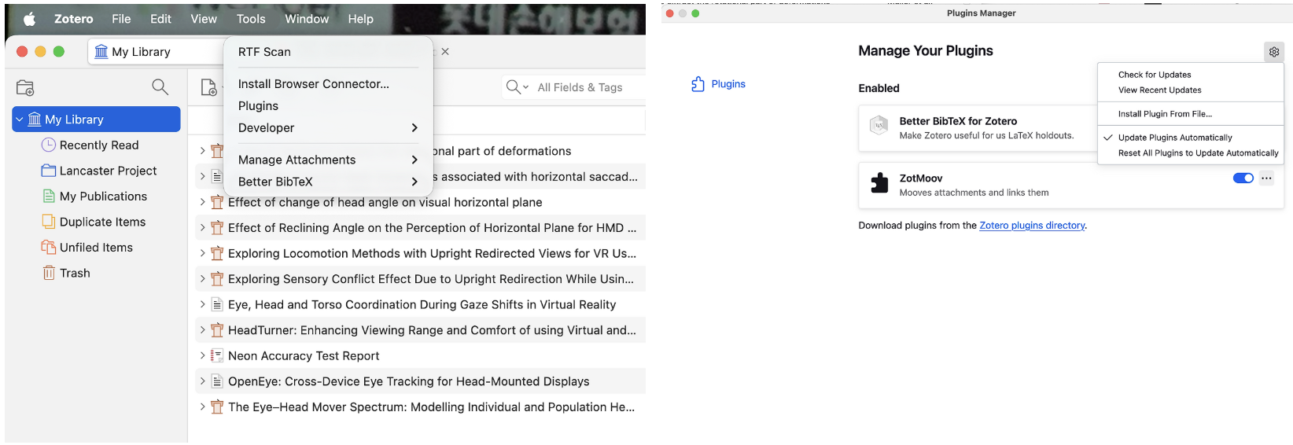This screenshot has width=1293, height=445.
Task: Click the ZotMoov puzzle piece icon
Action: (879, 183)
